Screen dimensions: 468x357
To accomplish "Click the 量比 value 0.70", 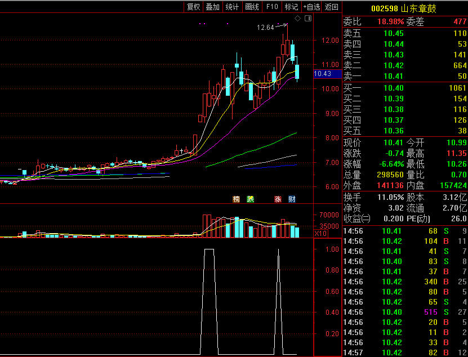I will pyautogui.click(x=458, y=175).
